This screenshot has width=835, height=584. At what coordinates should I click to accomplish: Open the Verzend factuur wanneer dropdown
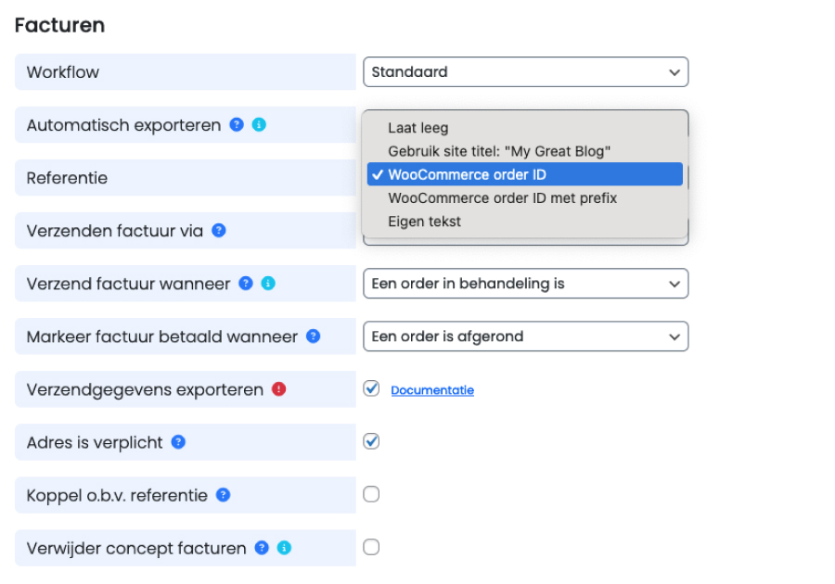[x=525, y=284]
